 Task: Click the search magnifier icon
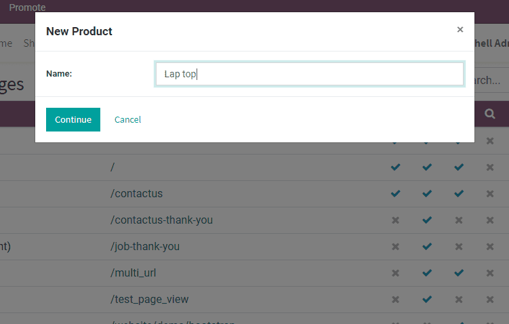(x=490, y=115)
